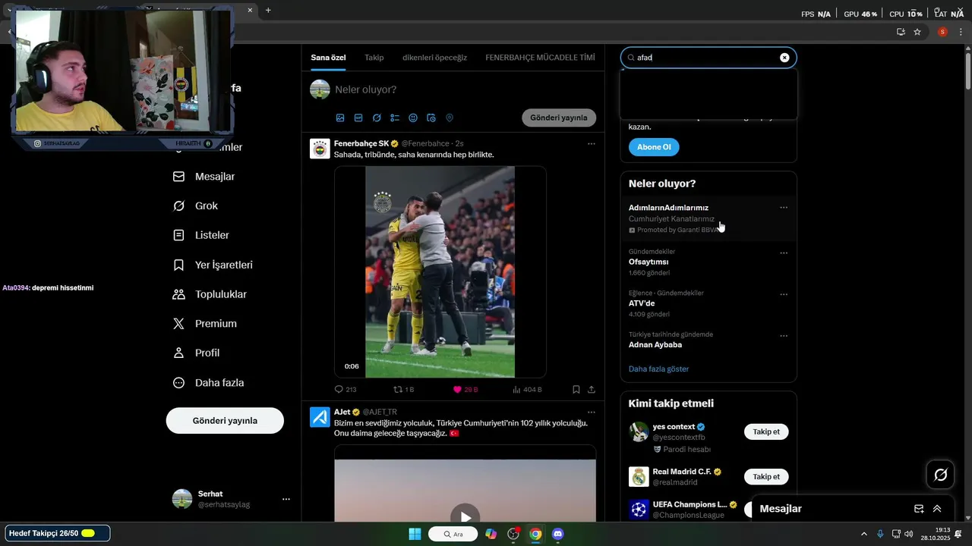Screen dimensions: 972x546
Task: Open the emoji picker in composer
Action: pyautogui.click(x=413, y=118)
